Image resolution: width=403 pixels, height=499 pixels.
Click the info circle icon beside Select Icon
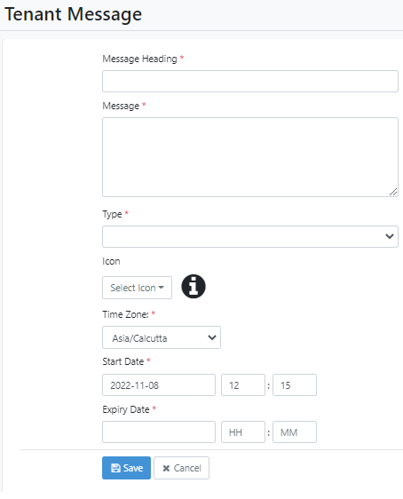point(194,287)
